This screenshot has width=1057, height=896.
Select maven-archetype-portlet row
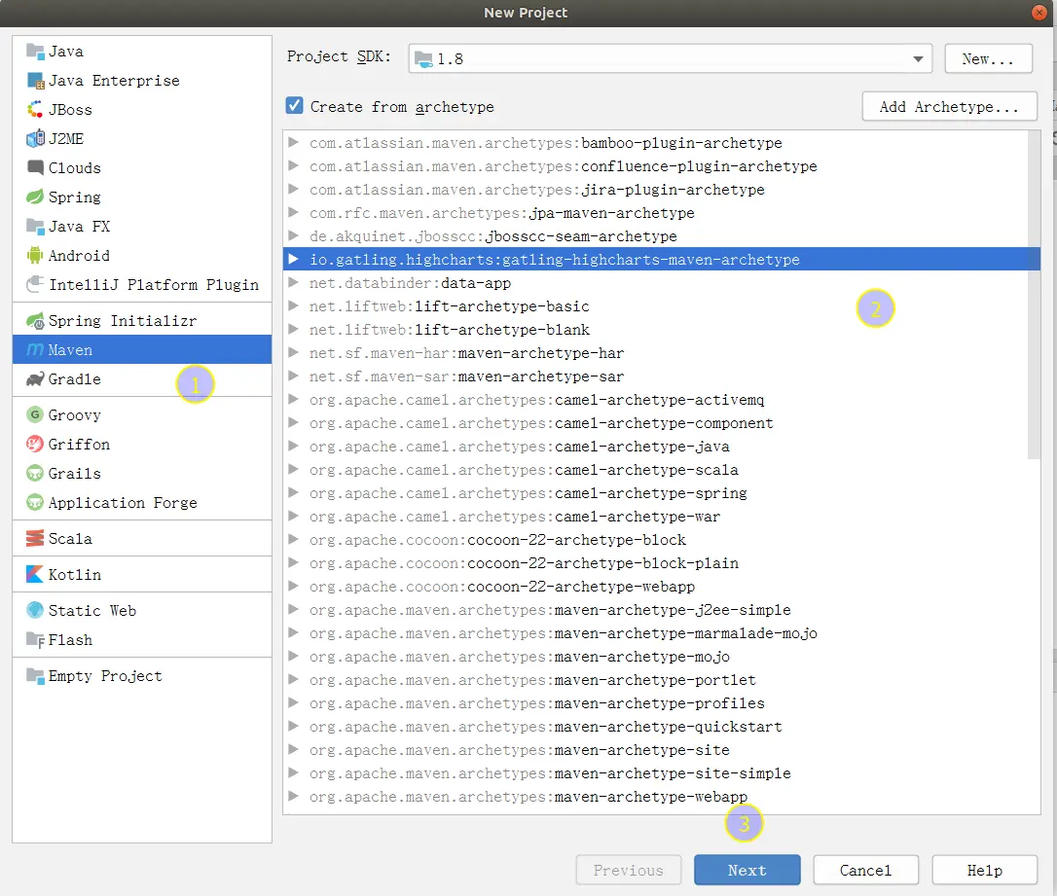pos(655,680)
